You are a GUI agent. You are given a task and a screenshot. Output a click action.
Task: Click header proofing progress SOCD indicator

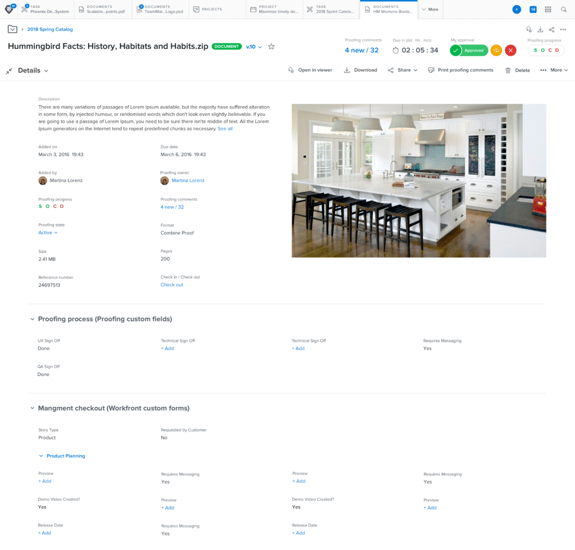pos(546,50)
